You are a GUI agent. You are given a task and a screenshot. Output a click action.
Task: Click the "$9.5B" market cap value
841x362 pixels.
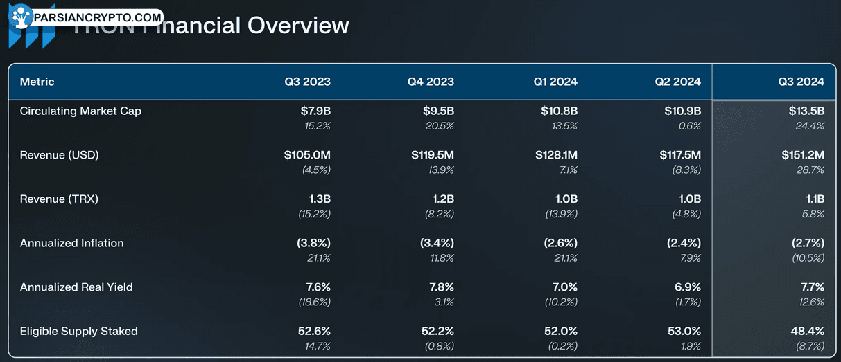coord(438,111)
